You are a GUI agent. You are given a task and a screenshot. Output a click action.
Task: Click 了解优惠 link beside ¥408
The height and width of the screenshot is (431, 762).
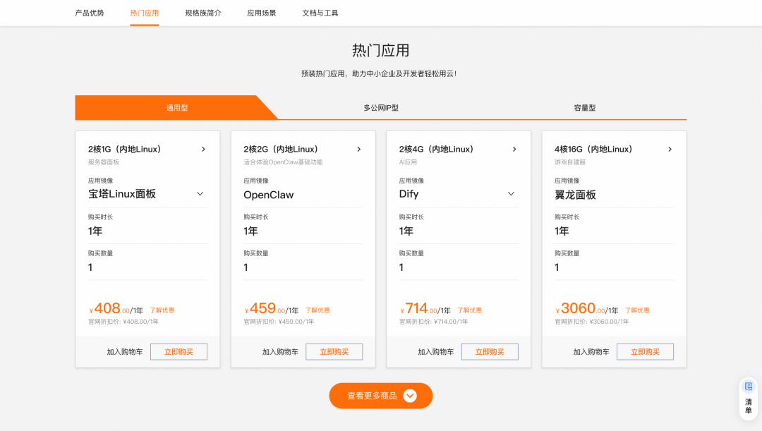tap(162, 310)
